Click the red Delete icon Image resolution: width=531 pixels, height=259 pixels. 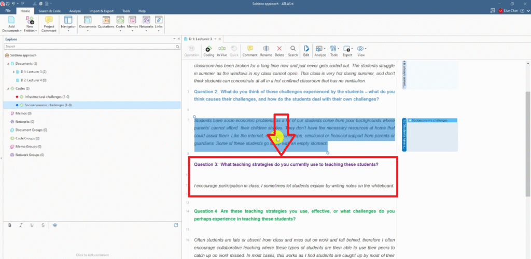click(280, 50)
